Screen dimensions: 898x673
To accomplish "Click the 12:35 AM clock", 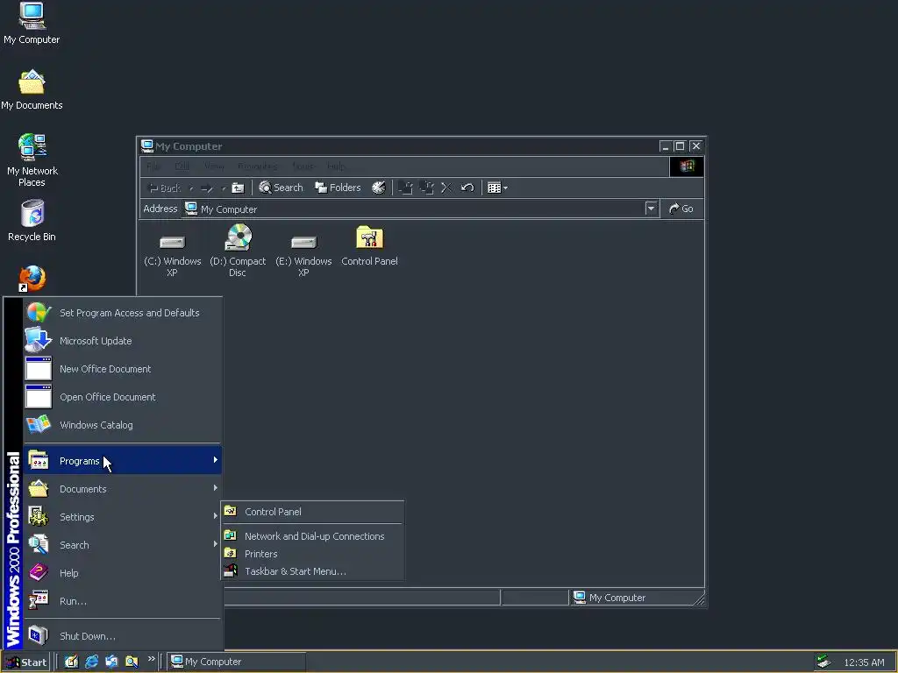I will tap(864, 662).
